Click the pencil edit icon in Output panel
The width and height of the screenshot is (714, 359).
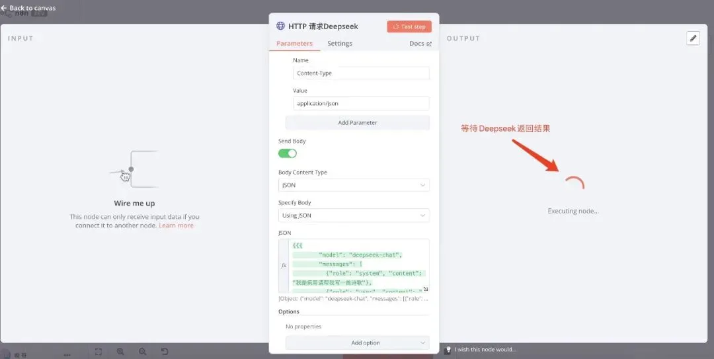(x=693, y=38)
